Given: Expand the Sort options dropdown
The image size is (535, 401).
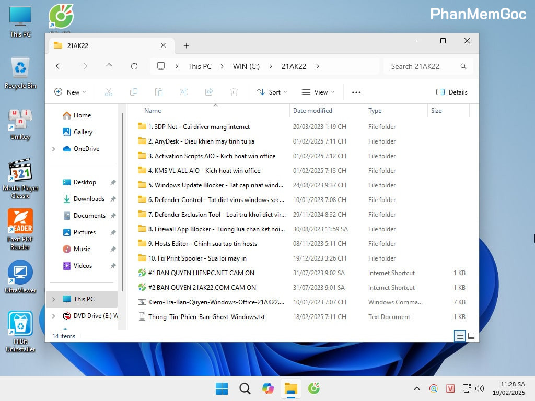Looking at the screenshot, I should pos(272,92).
